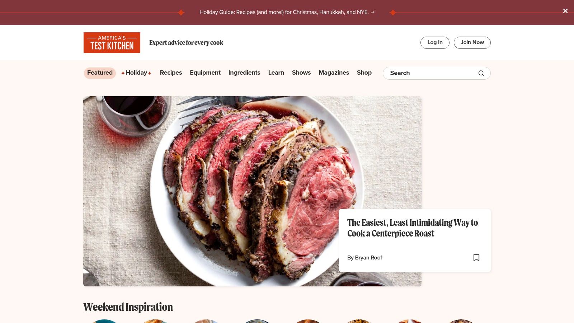Open the Centerpiece Roast article headline

click(413, 228)
